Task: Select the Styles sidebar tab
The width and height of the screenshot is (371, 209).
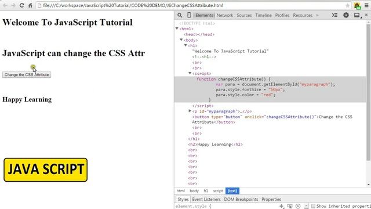Action: pos(183,199)
